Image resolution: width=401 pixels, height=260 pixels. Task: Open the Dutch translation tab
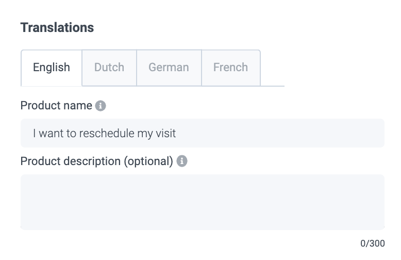109,68
